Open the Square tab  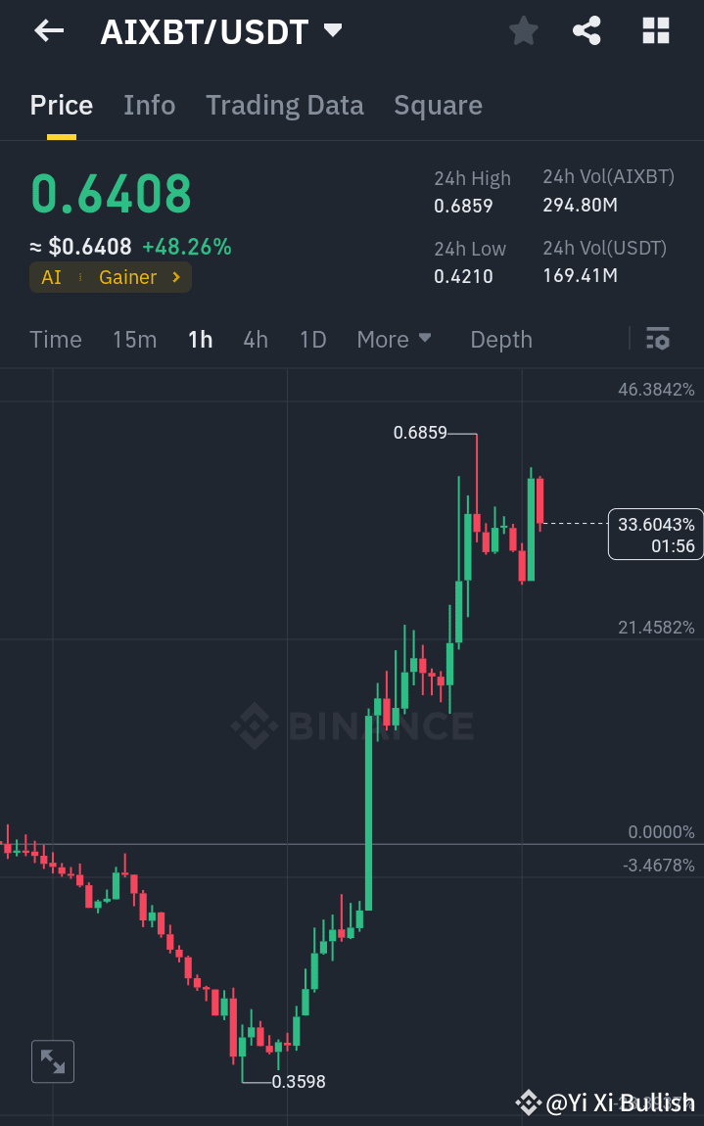(x=438, y=105)
